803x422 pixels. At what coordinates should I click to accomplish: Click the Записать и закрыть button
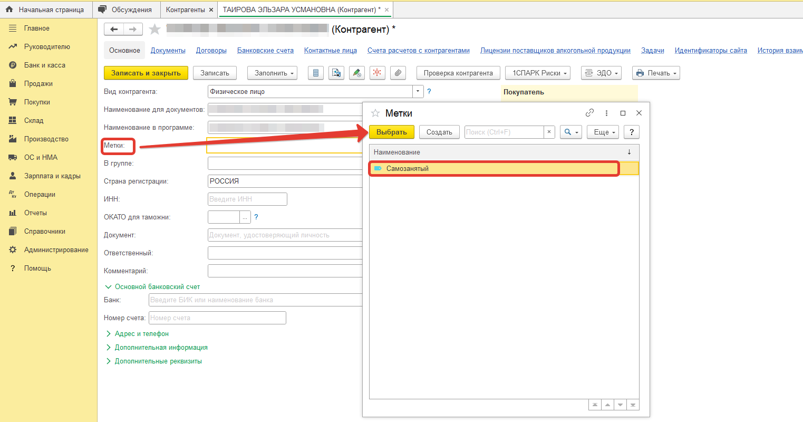pyautogui.click(x=146, y=73)
